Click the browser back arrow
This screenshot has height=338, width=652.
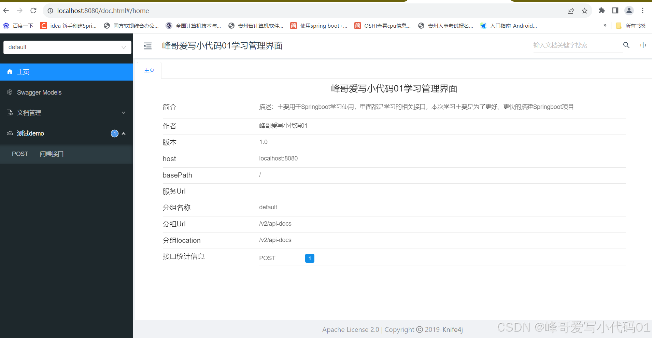6,11
